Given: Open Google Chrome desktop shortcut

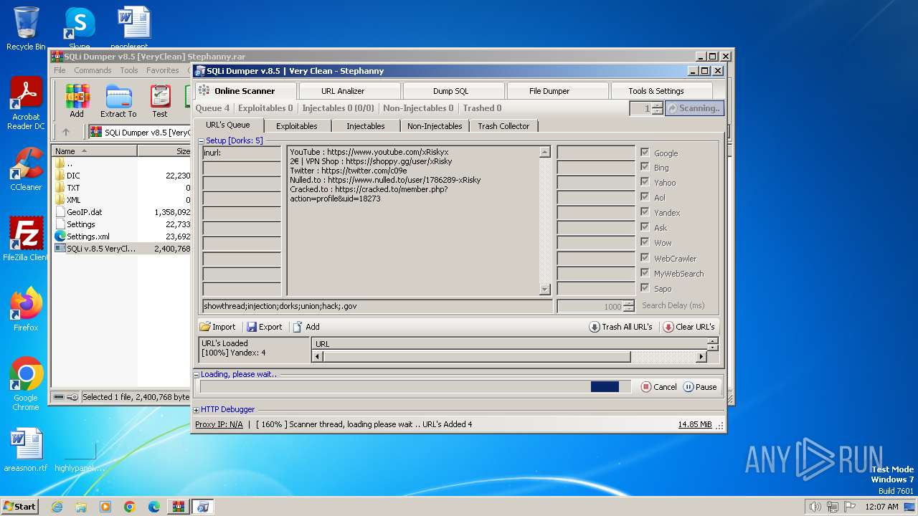Looking at the screenshot, I should tap(26, 384).
